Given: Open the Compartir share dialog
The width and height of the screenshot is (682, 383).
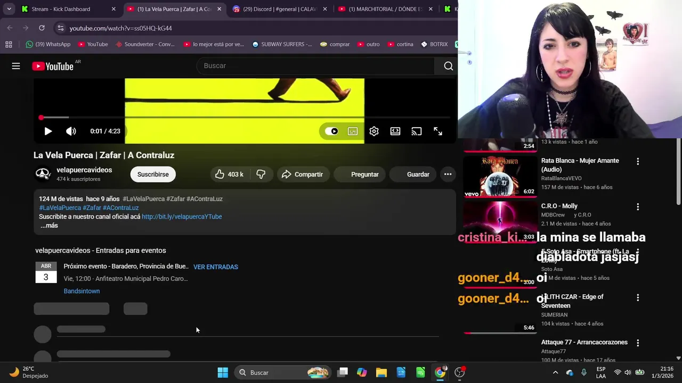Looking at the screenshot, I should pos(302,174).
